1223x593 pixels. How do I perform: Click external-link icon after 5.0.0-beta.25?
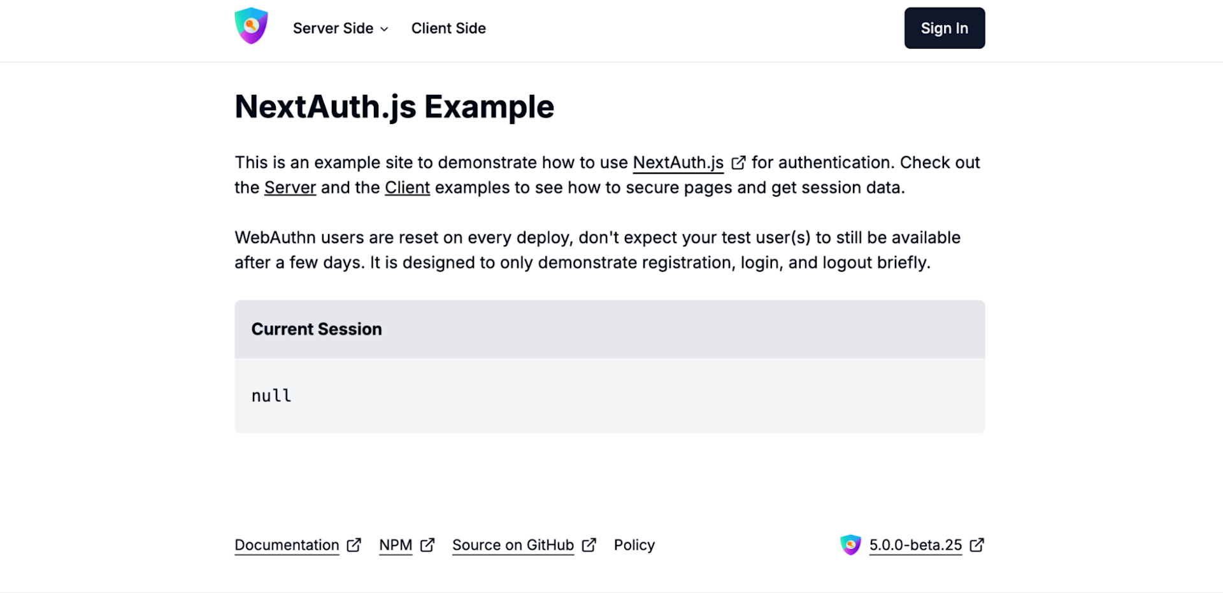(977, 545)
